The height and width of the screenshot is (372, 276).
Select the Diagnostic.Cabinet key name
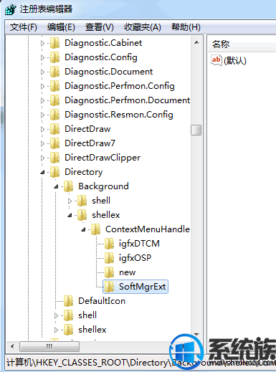click(x=103, y=43)
